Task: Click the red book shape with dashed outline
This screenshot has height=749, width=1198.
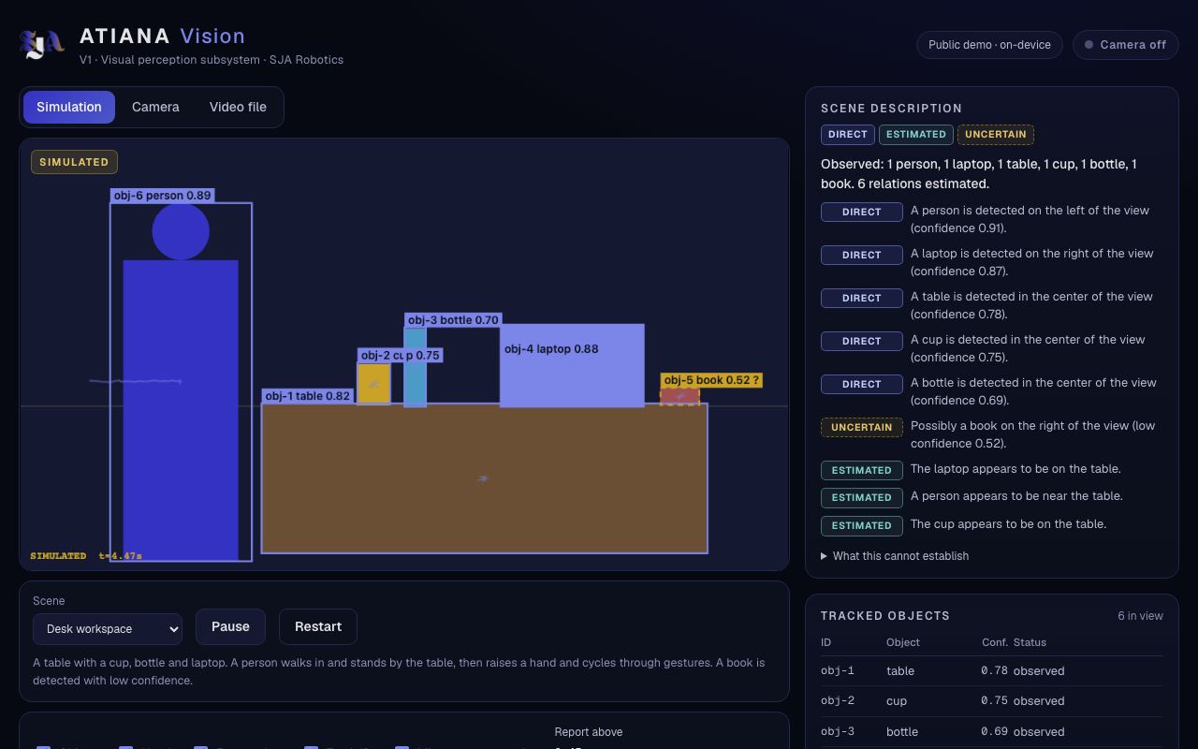Action: click(x=679, y=396)
